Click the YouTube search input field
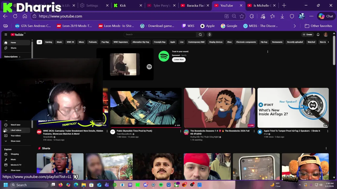This screenshot has width=337, height=189. [160, 34]
